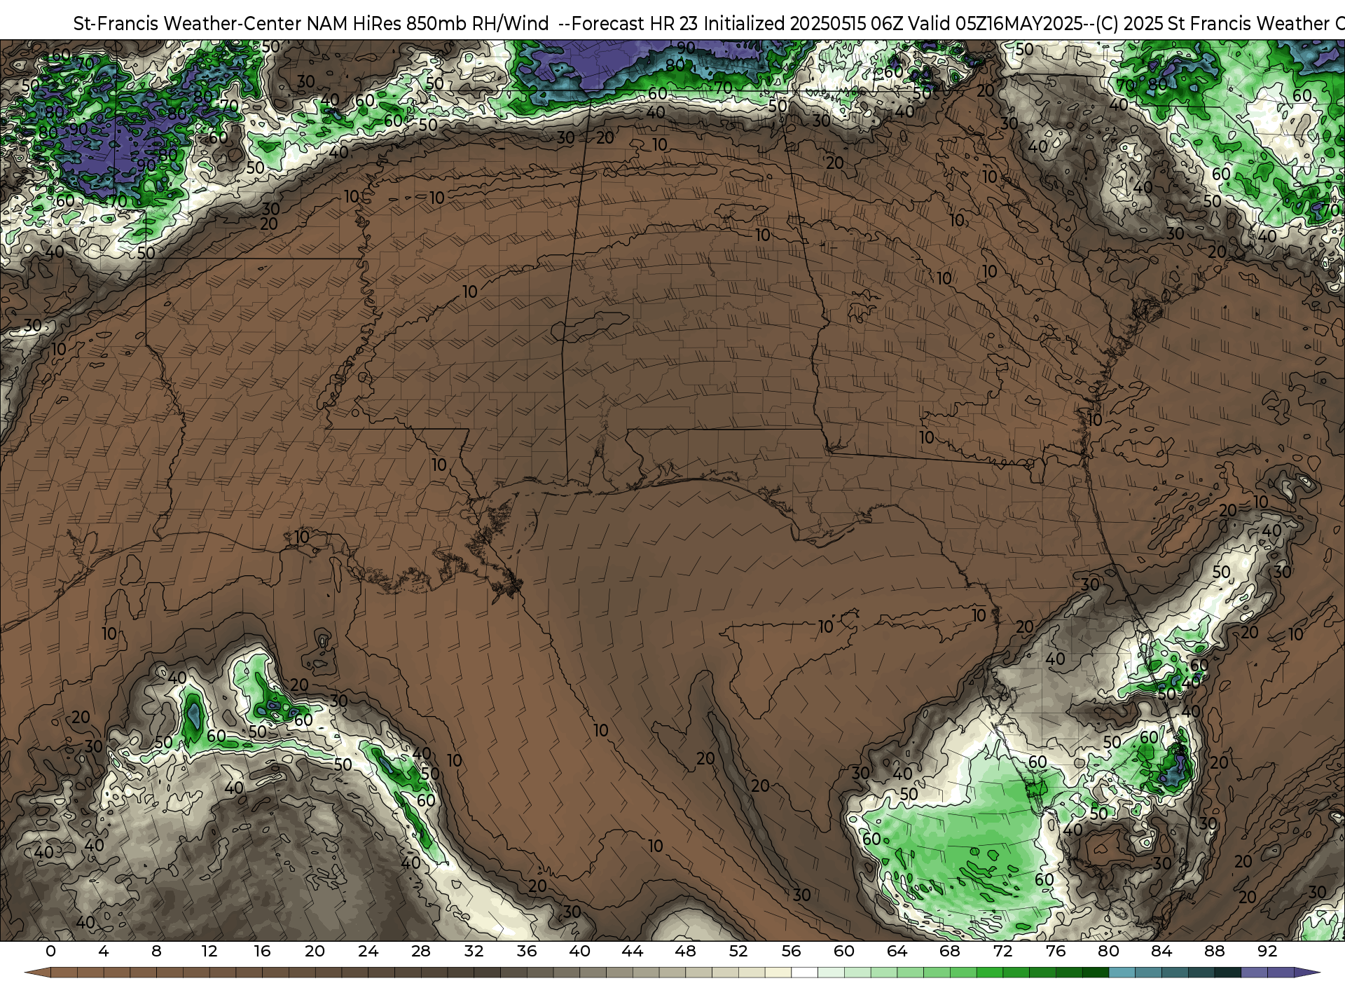Click the colorbar scale label '64'

[x=897, y=951]
